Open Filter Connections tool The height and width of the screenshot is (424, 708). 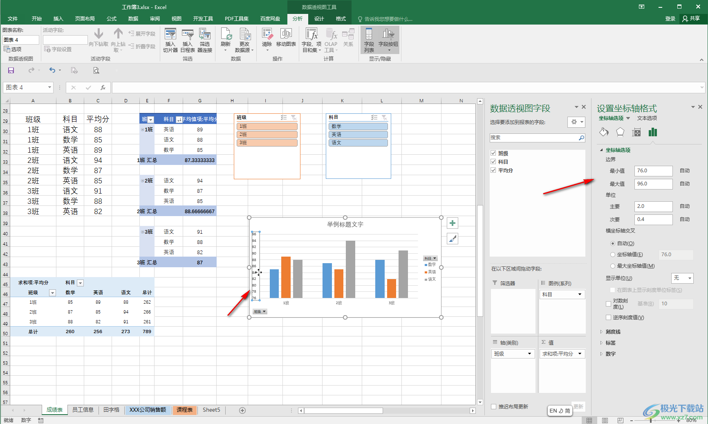(x=205, y=40)
